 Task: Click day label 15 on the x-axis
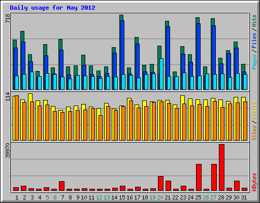(x=122, y=197)
